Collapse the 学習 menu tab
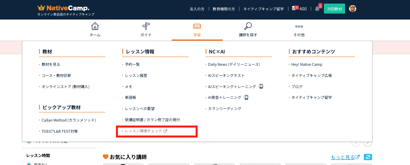This screenshot has height=165, width=410. (x=197, y=30)
